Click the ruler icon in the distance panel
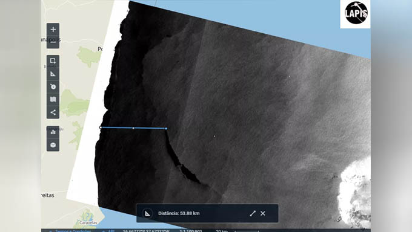 (148, 213)
